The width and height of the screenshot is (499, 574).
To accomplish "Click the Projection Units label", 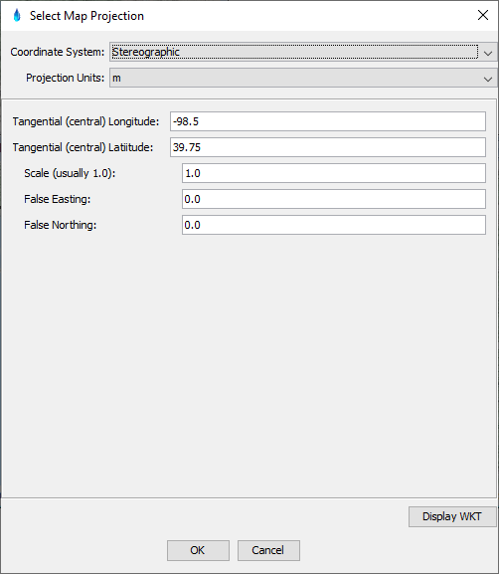I will click(66, 78).
